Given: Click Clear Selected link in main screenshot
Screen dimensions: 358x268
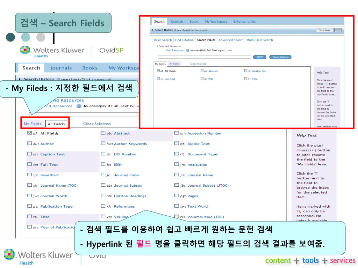Looking at the screenshot, I should click(x=97, y=124).
